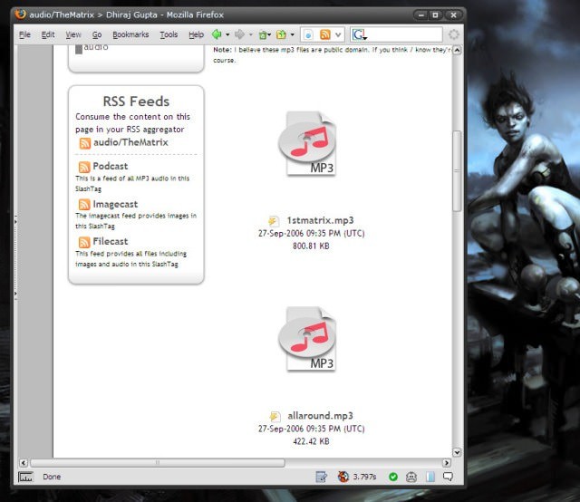Click the lower sidebar splitter grip arrow
The height and width of the screenshot is (502, 580).
pyautogui.click(x=15, y=294)
